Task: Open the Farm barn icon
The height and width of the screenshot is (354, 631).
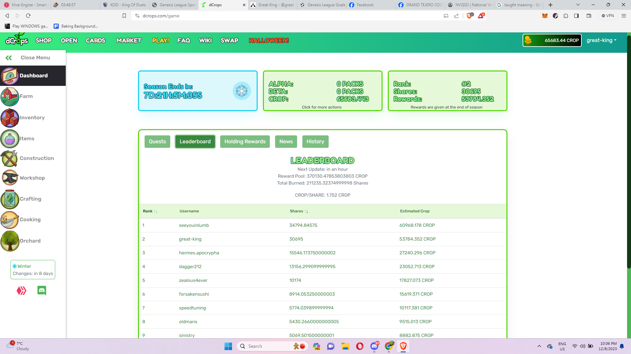Action: (x=10, y=96)
